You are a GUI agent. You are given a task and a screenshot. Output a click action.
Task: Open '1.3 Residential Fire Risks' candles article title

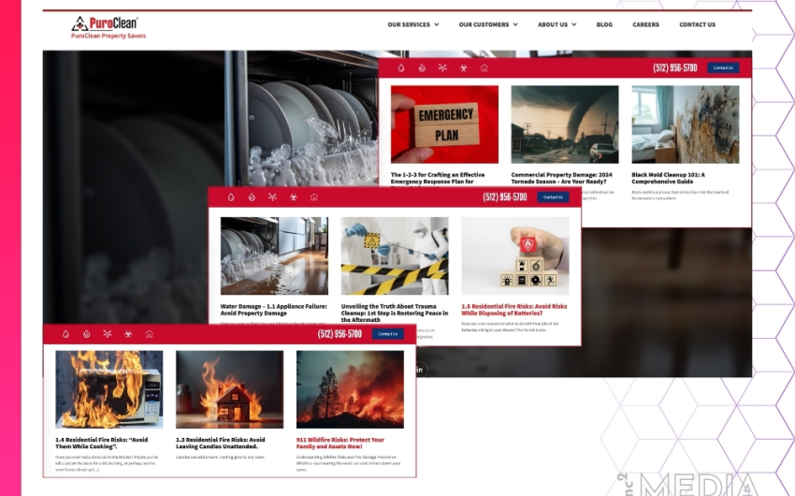[221, 444]
